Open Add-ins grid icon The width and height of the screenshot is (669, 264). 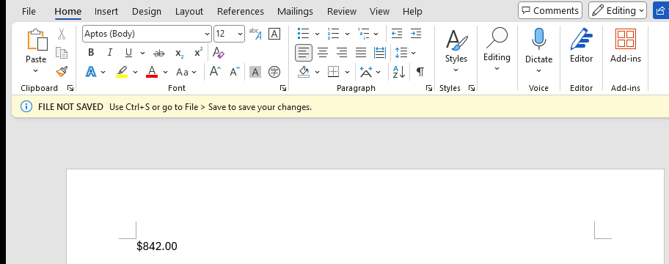(626, 40)
